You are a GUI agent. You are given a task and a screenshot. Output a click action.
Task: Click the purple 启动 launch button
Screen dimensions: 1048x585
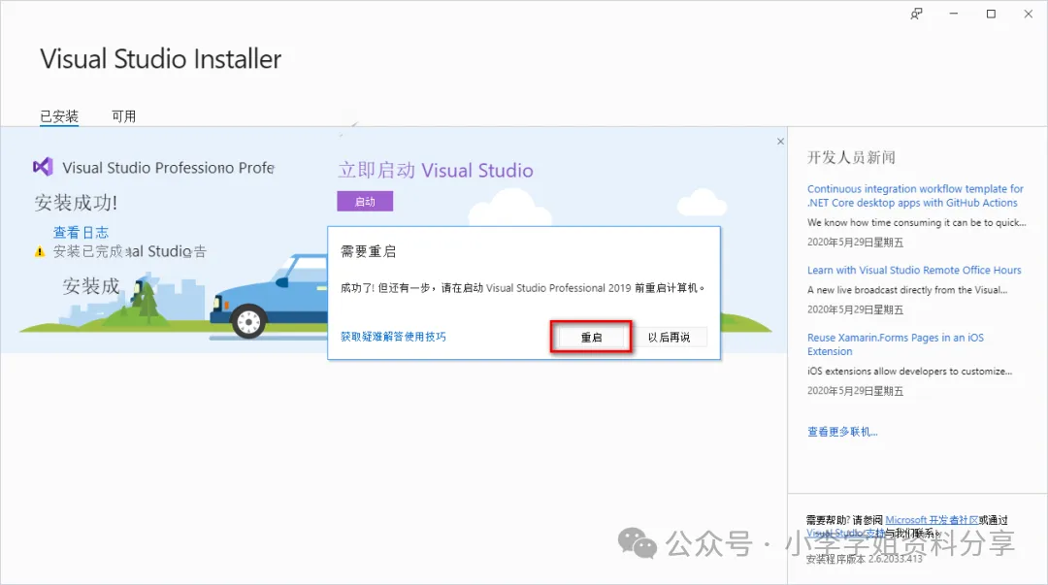[365, 201]
